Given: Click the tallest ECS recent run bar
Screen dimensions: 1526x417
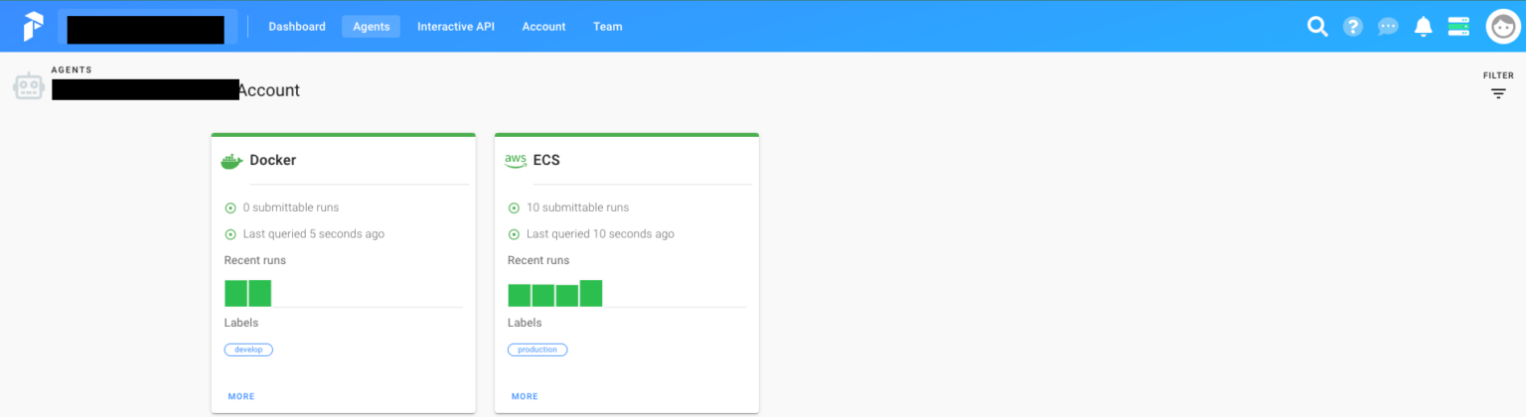Looking at the screenshot, I should point(591,293).
